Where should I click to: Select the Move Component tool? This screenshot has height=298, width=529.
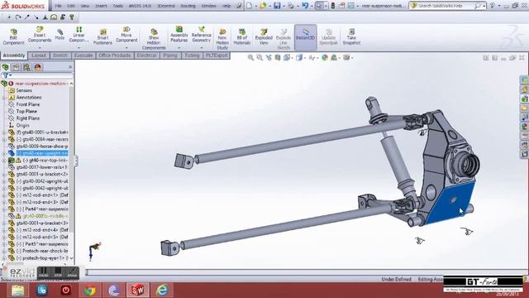click(x=126, y=35)
